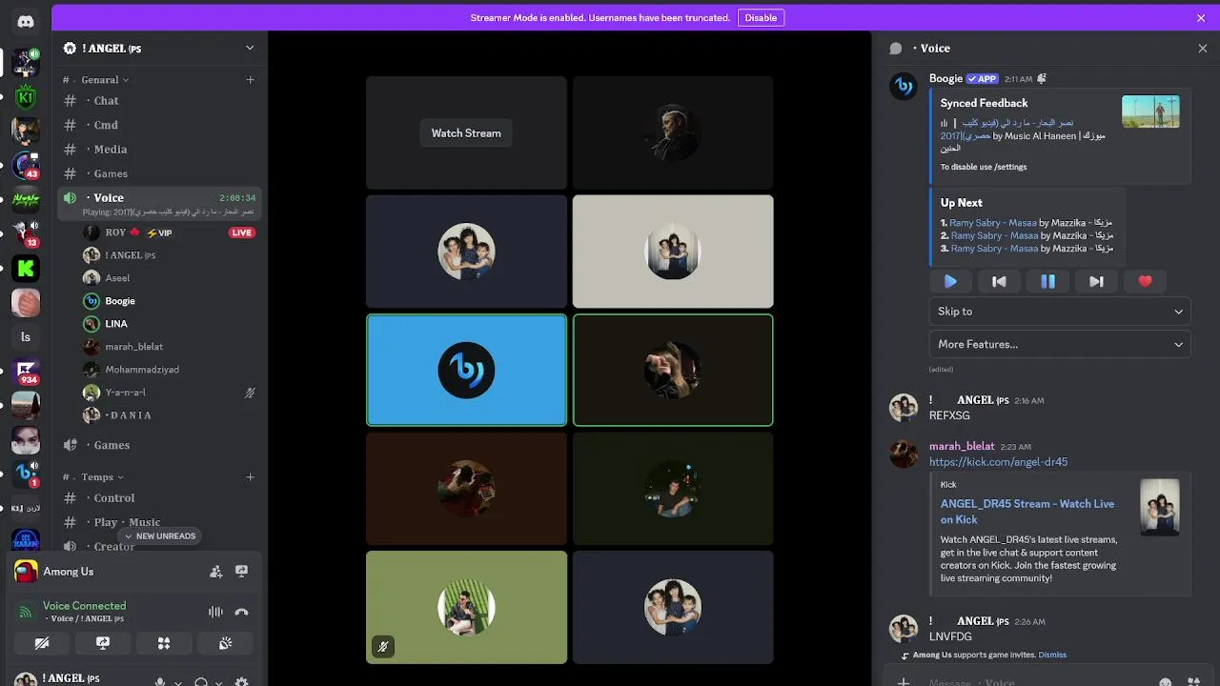Share Among Us screen from activity panel
Image resolution: width=1220 pixels, height=686 pixels.
242,572
